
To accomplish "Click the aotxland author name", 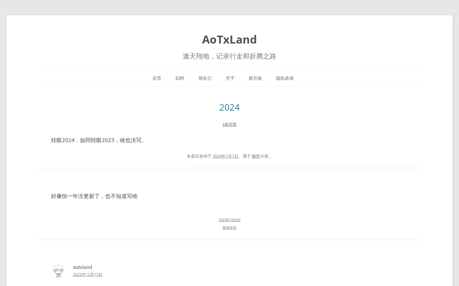I will [x=83, y=267].
